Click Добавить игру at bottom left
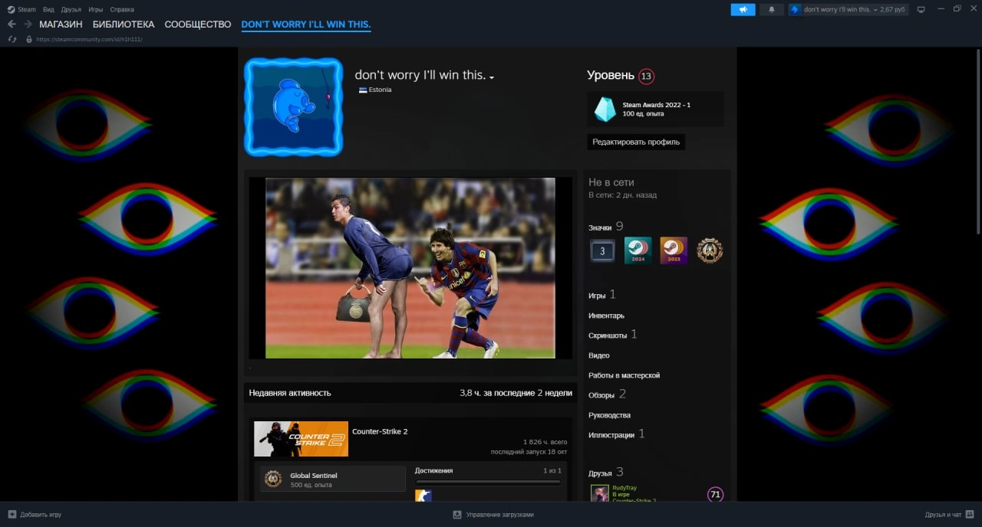982x527 pixels. tap(40, 515)
